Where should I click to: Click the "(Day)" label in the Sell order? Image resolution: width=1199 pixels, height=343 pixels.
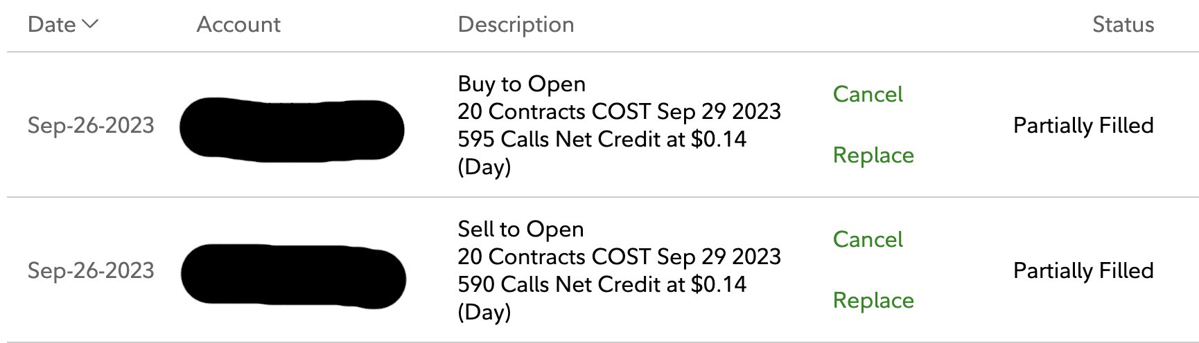[x=484, y=312]
